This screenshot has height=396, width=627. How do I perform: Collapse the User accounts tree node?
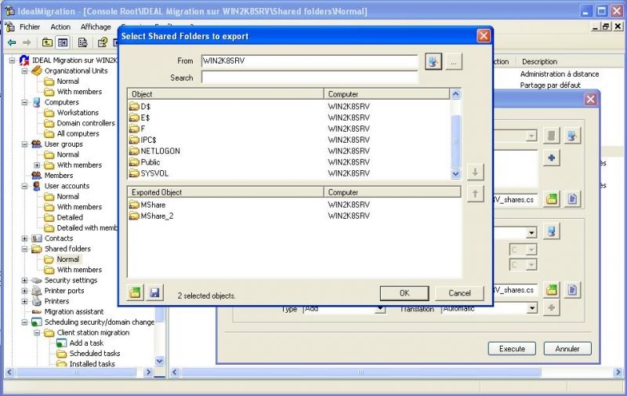tap(24, 186)
